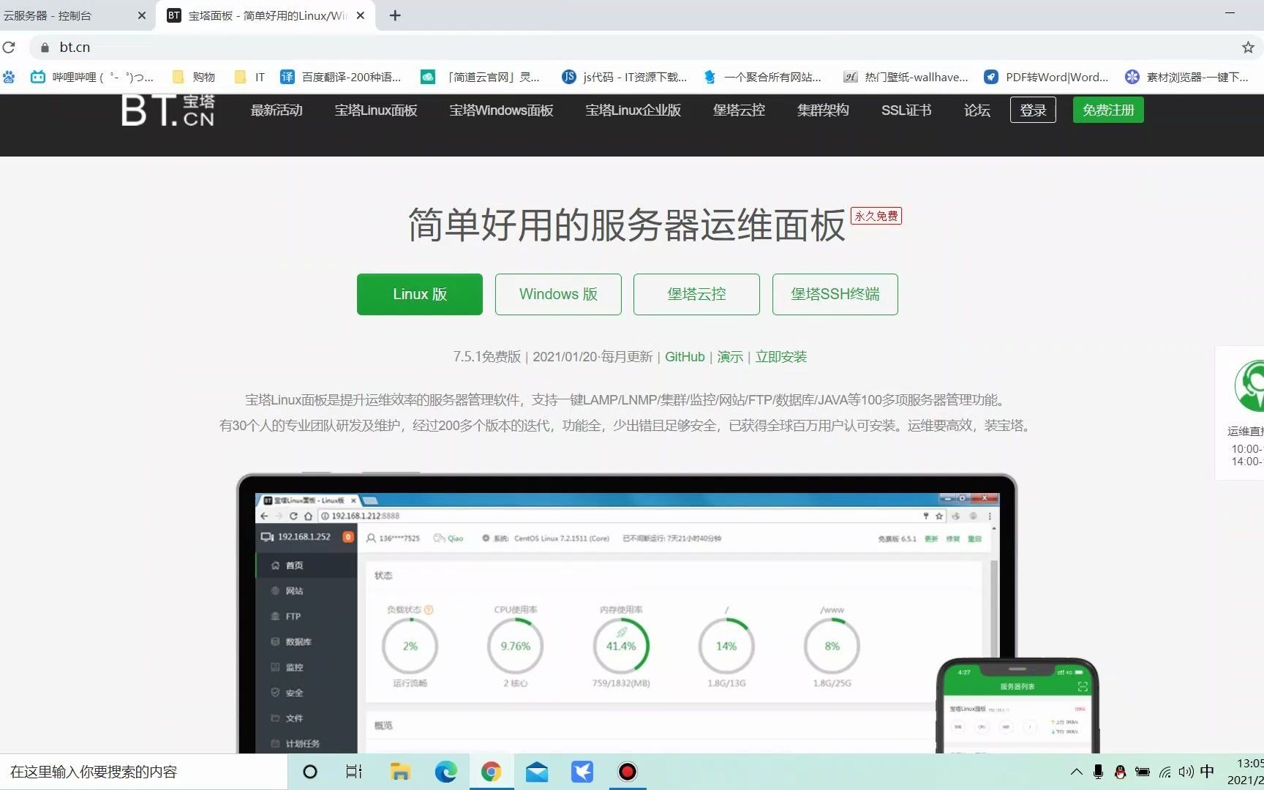Open SSL证书 in navigation

pos(906,110)
